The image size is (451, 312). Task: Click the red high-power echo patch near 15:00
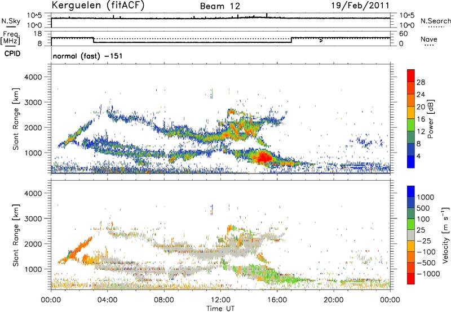[264, 157]
